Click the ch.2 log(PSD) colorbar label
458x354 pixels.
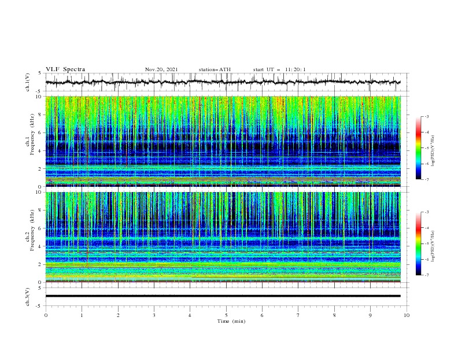pos(433,246)
